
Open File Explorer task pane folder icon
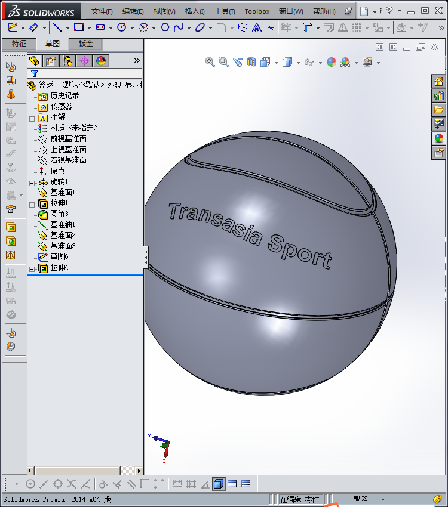pos(439,110)
